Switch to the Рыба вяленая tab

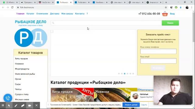(x=82, y=2)
